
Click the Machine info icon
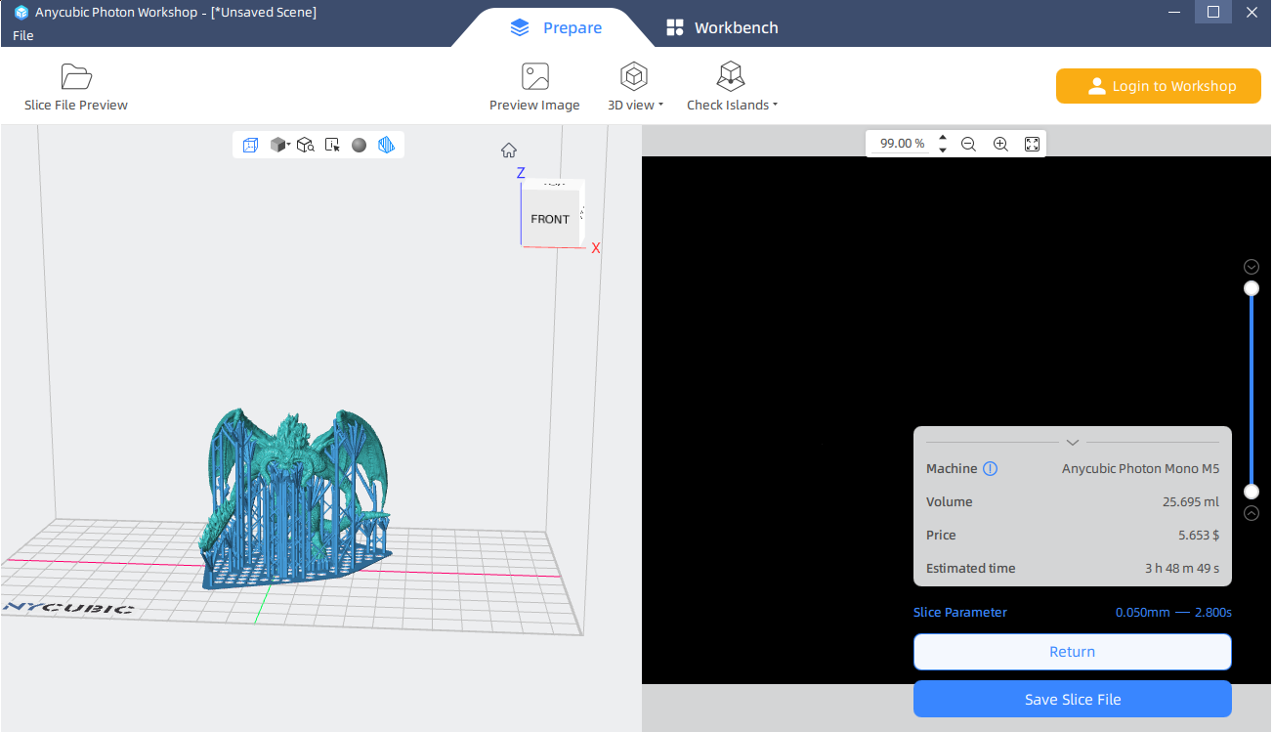point(990,469)
